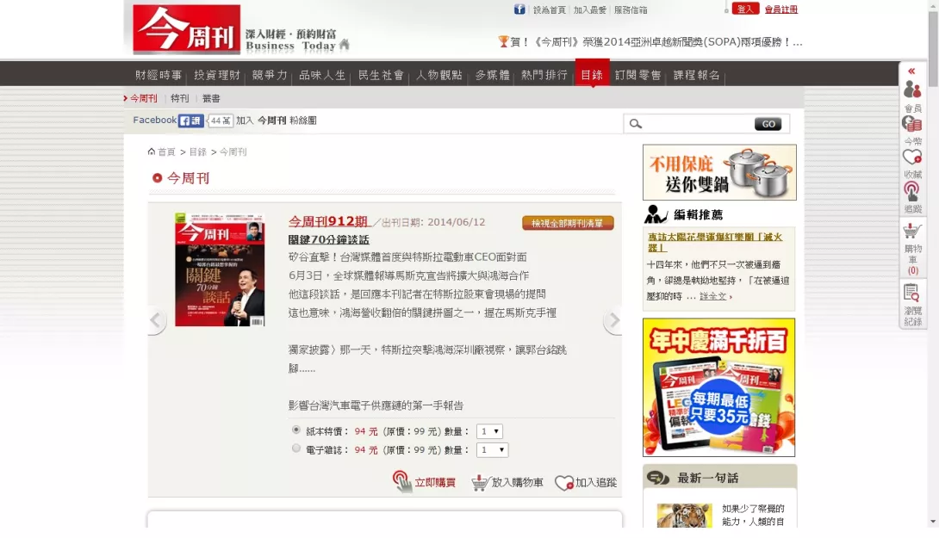The width and height of the screenshot is (939, 538).
Task: Open 投資理財 menu
Action: 217,75
